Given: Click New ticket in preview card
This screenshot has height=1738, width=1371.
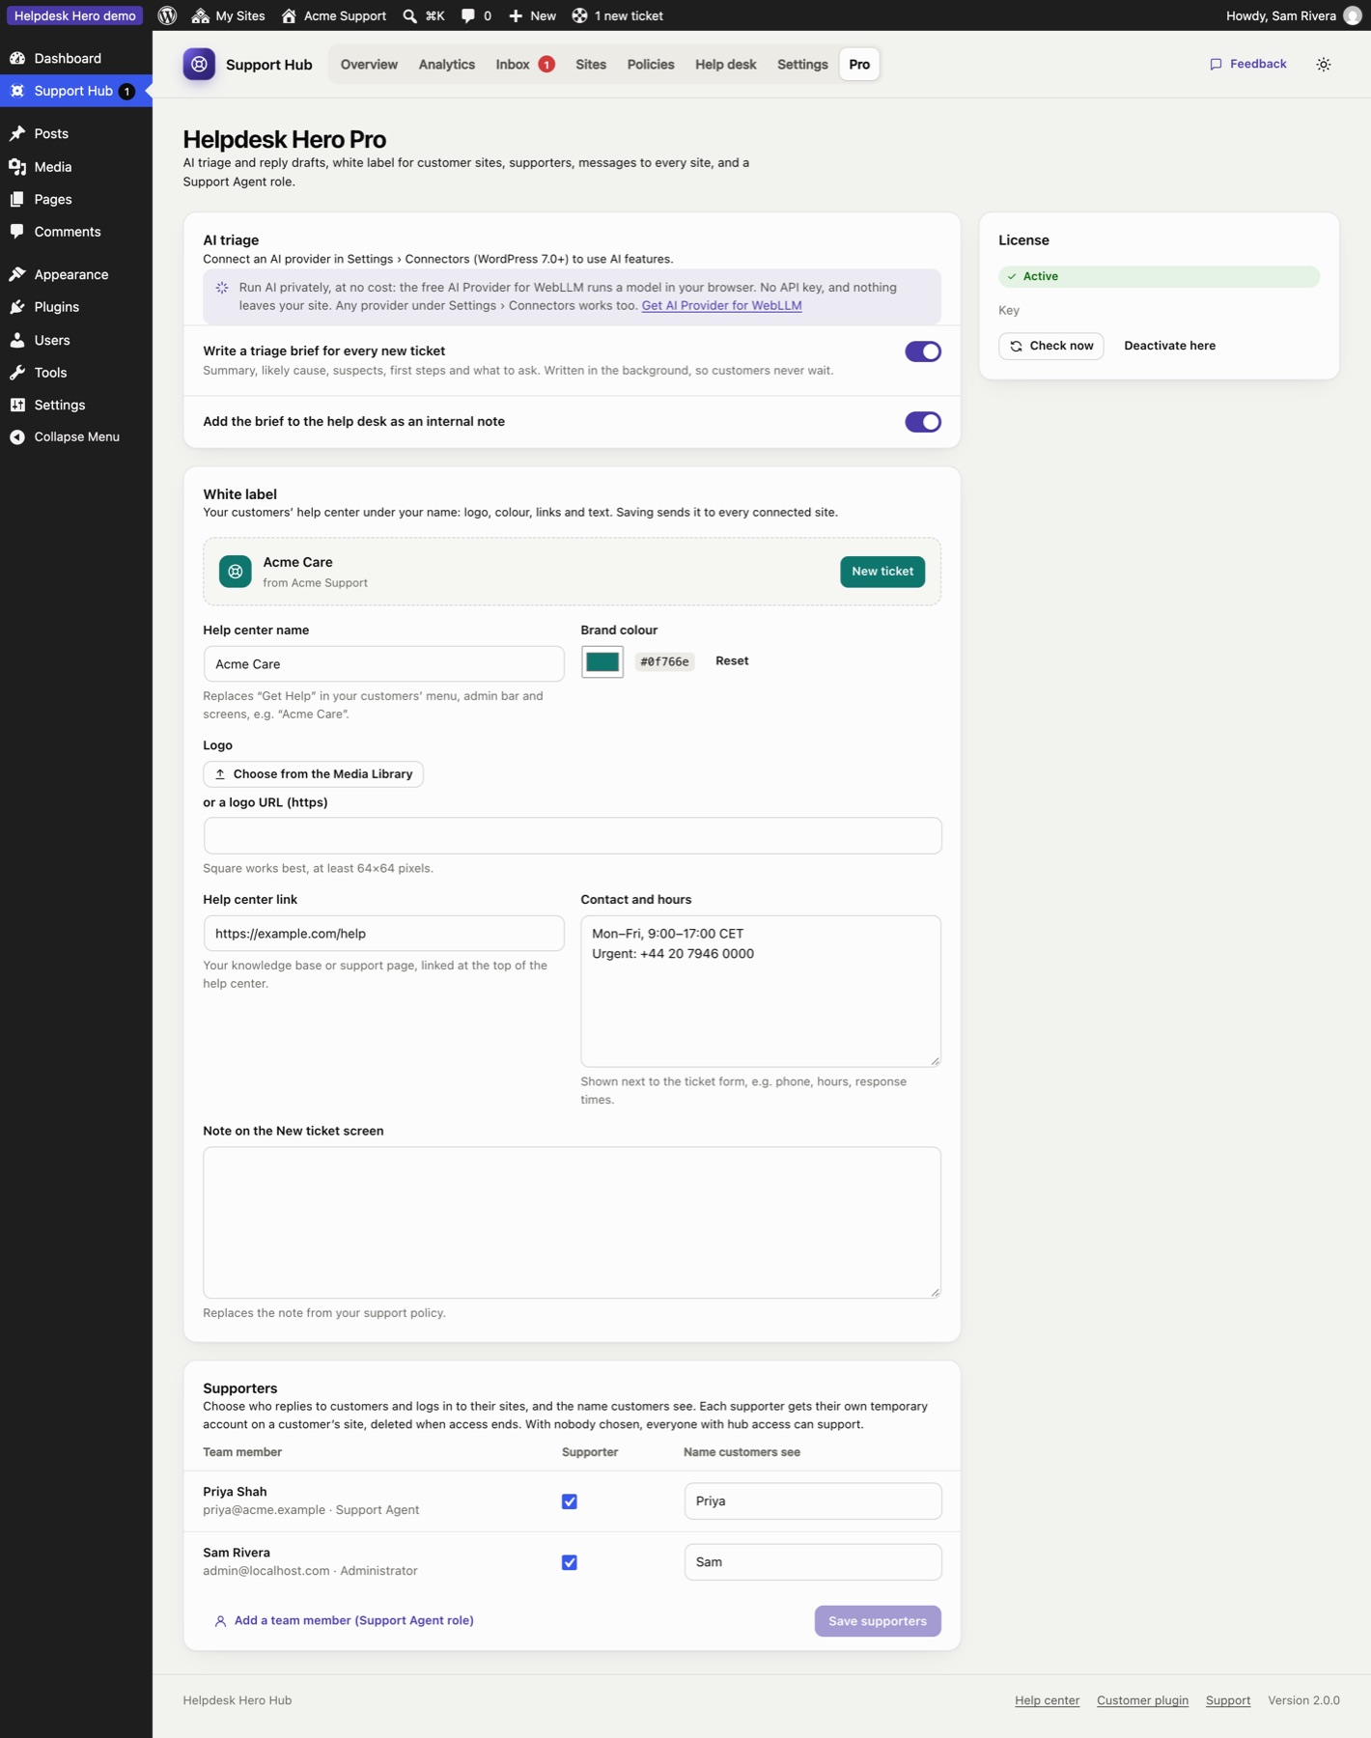Looking at the screenshot, I should point(882,572).
